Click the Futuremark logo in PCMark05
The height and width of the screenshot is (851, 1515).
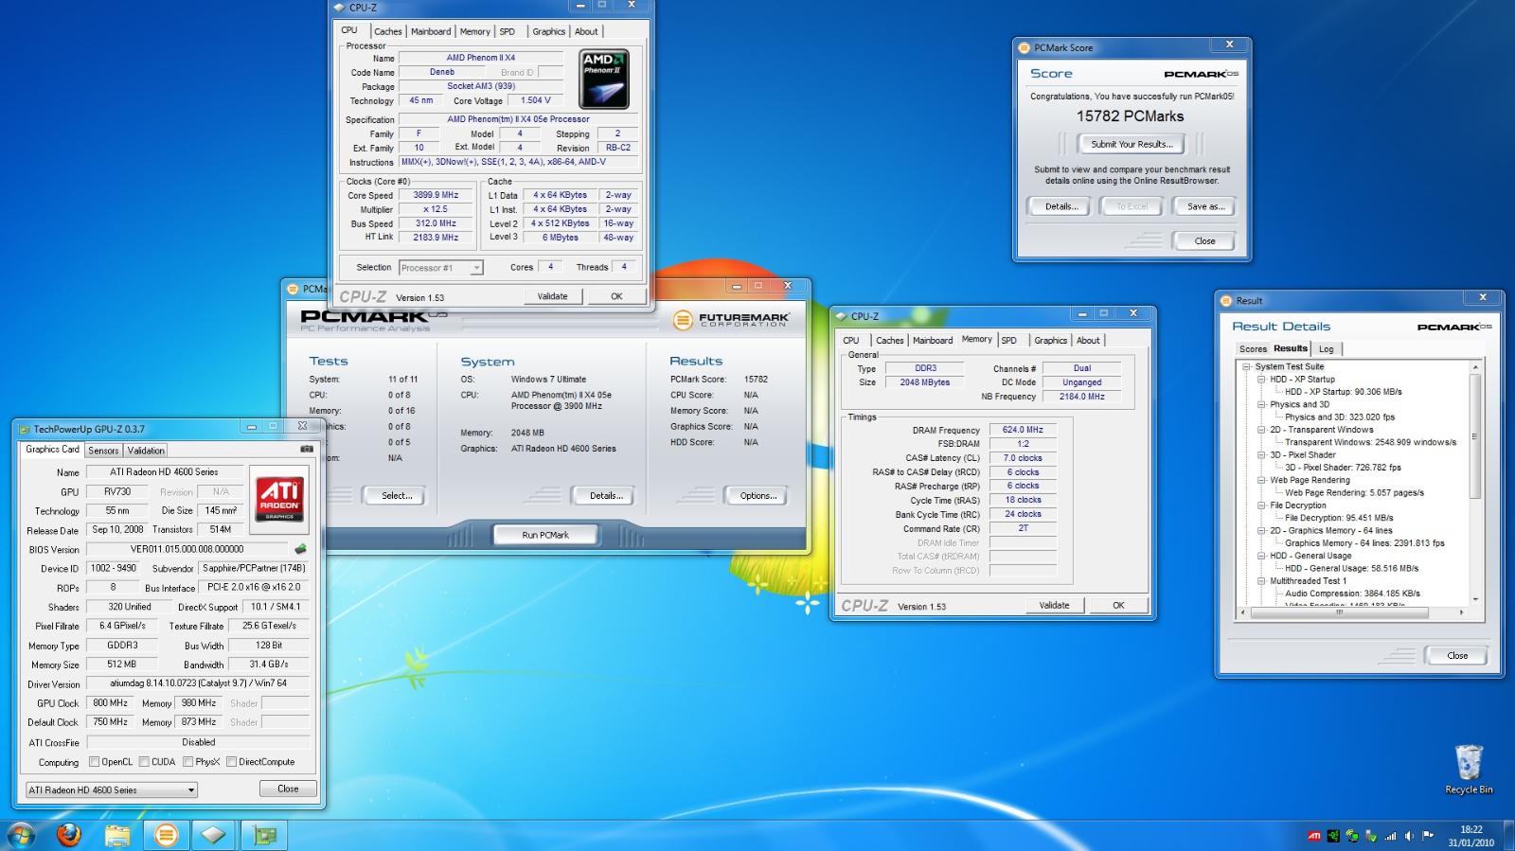pyautogui.click(x=731, y=321)
